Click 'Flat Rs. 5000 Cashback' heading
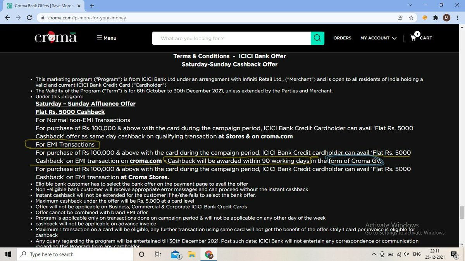 [70, 112]
